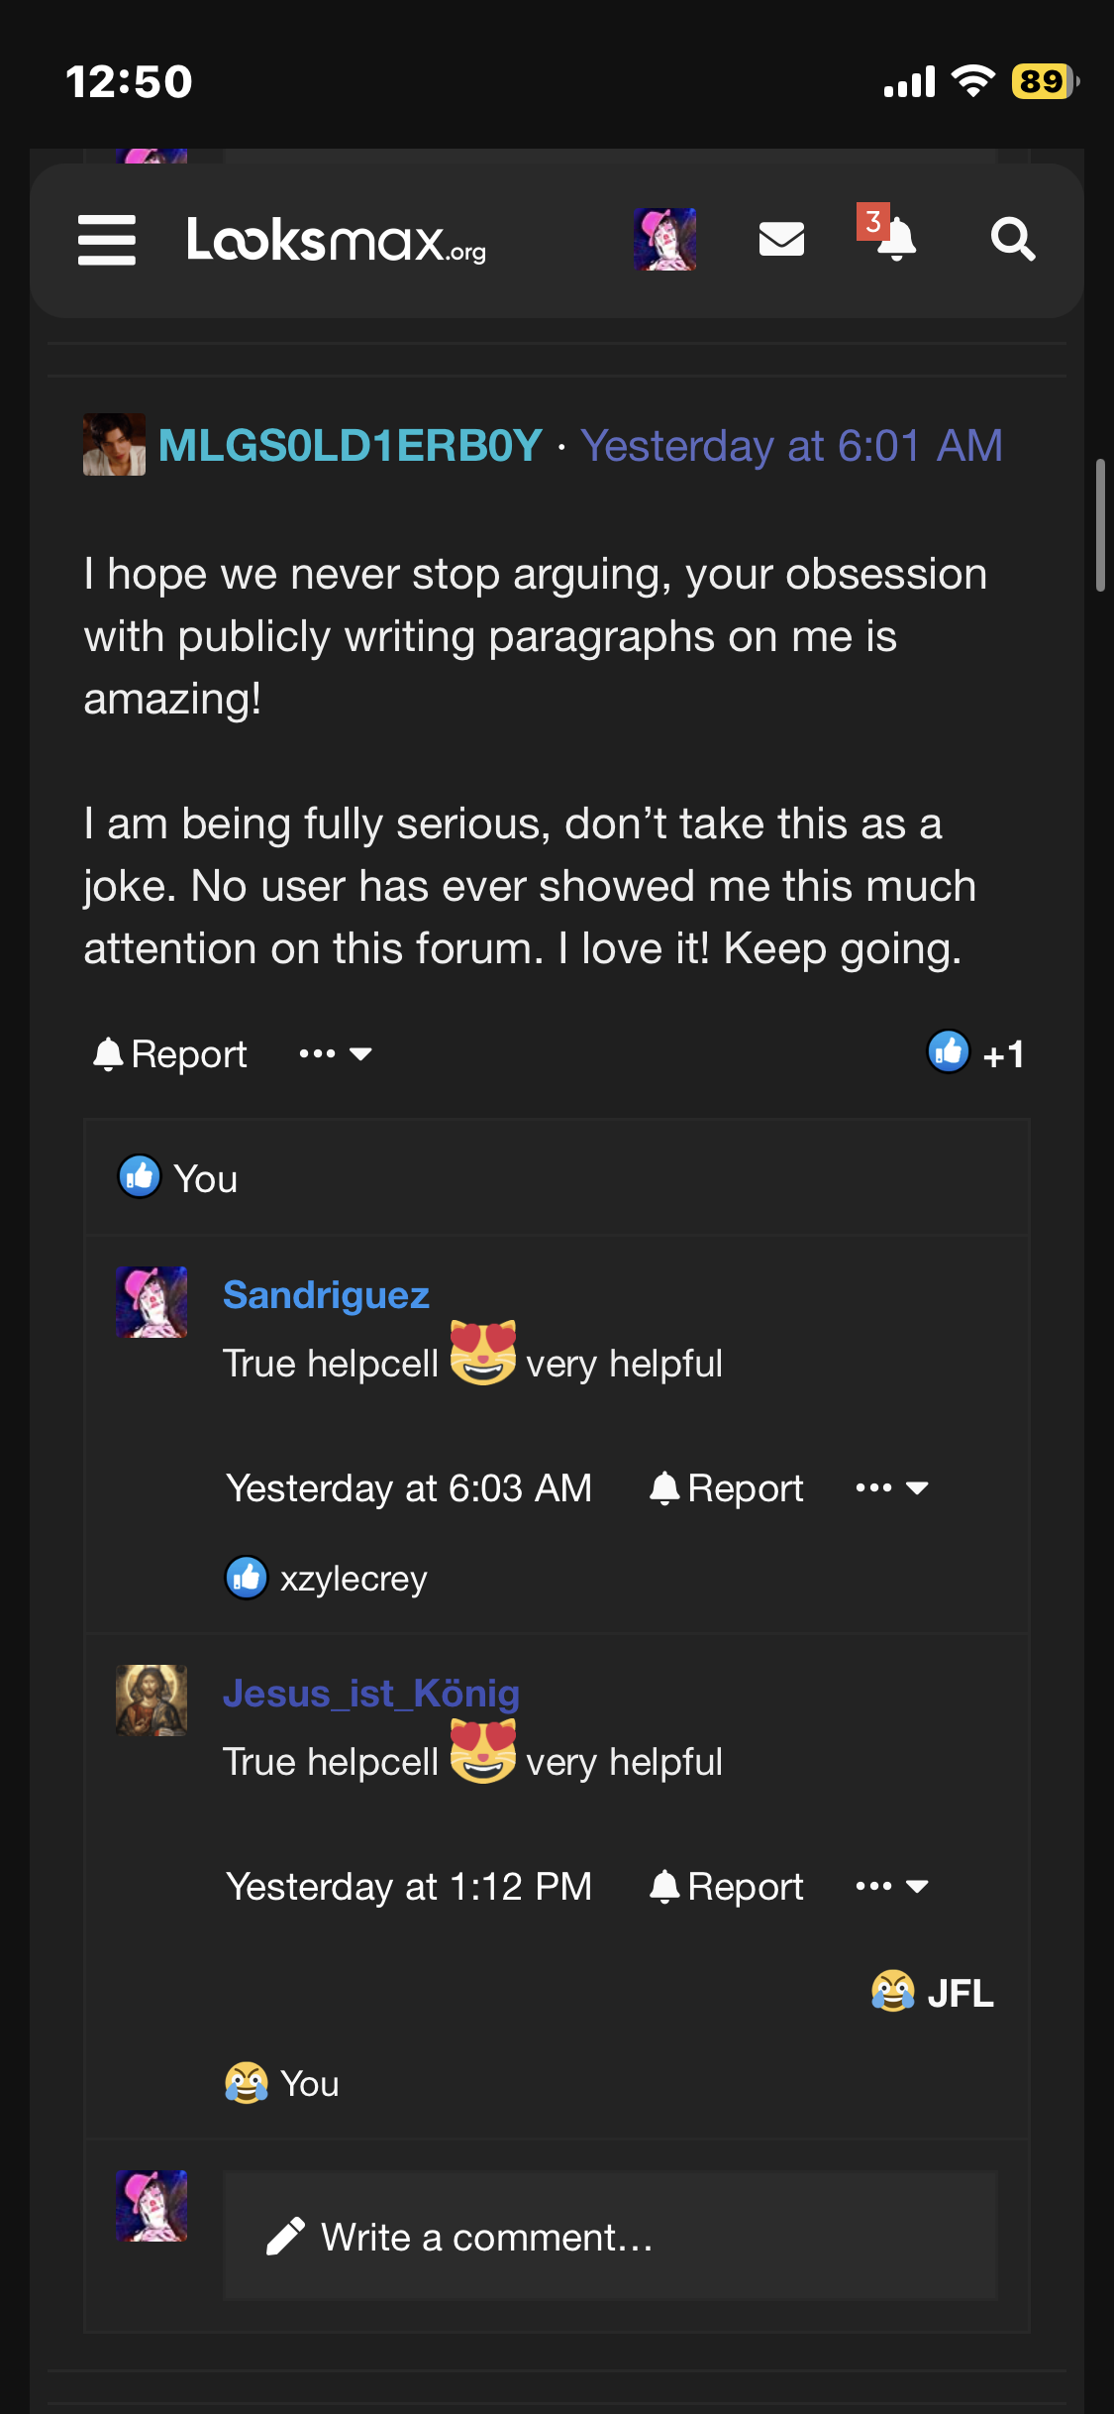
Task: Toggle the like reaction +1 on post
Action: tap(975, 1054)
